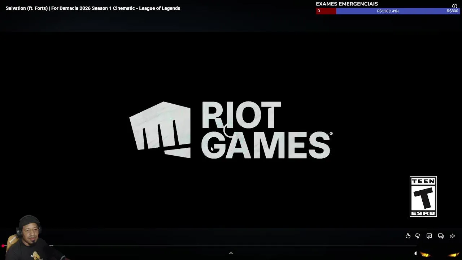
Task: Click the 'EXAMES EMERGENCIAIS' heading
Action: (347, 4)
